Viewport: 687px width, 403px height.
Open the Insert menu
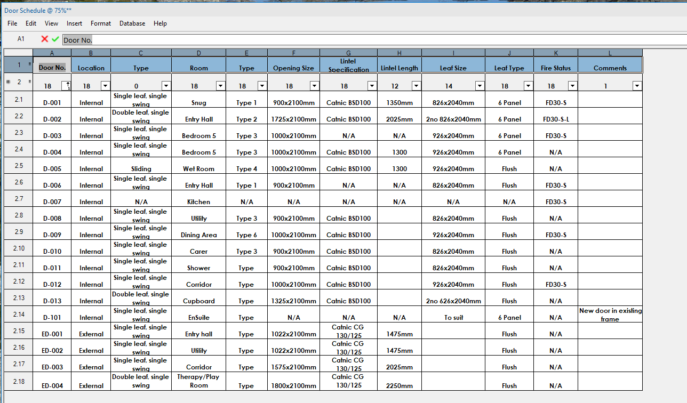74,23
